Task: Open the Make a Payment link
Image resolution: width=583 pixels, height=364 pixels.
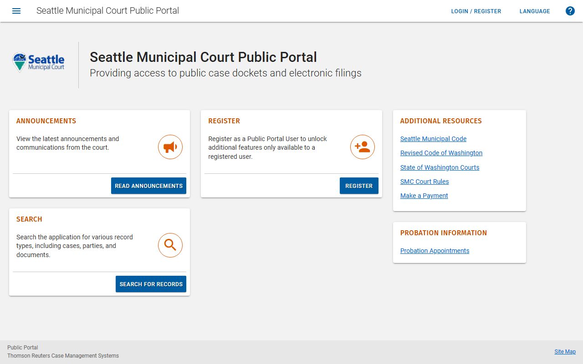Action: [424, 196]
